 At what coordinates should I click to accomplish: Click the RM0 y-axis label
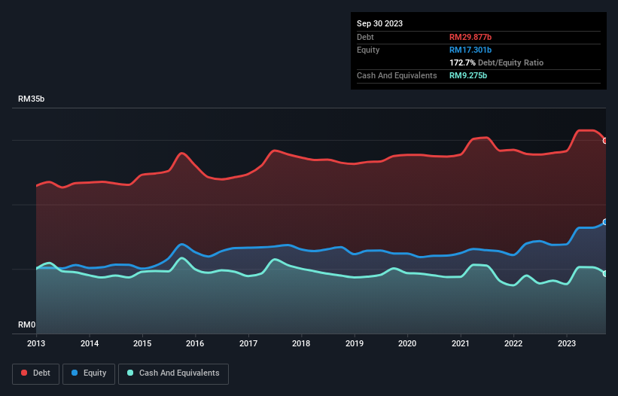tap(26, 324)
